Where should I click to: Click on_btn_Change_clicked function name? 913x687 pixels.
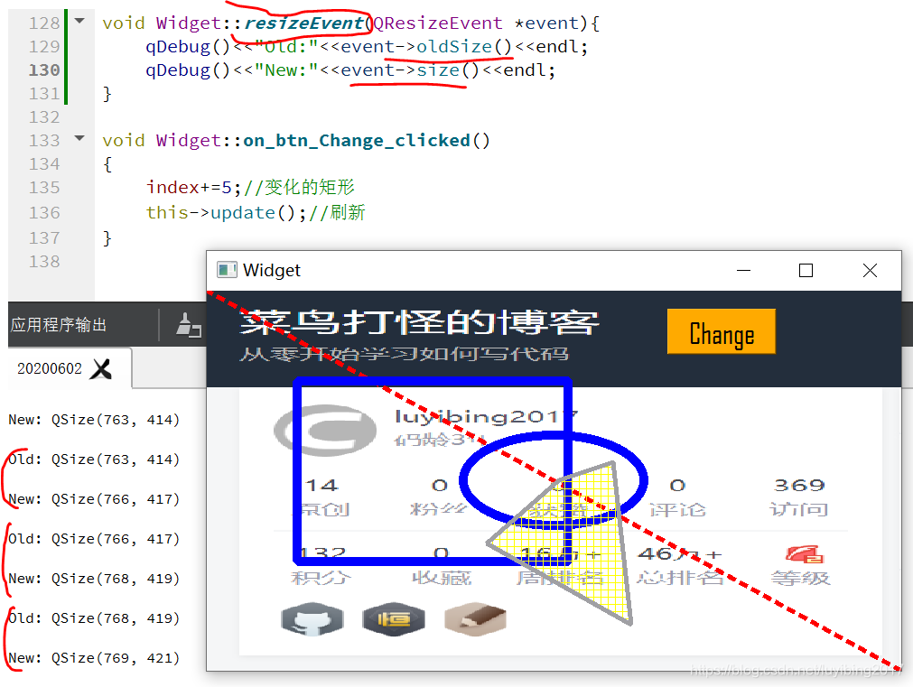tap(357, 140)
